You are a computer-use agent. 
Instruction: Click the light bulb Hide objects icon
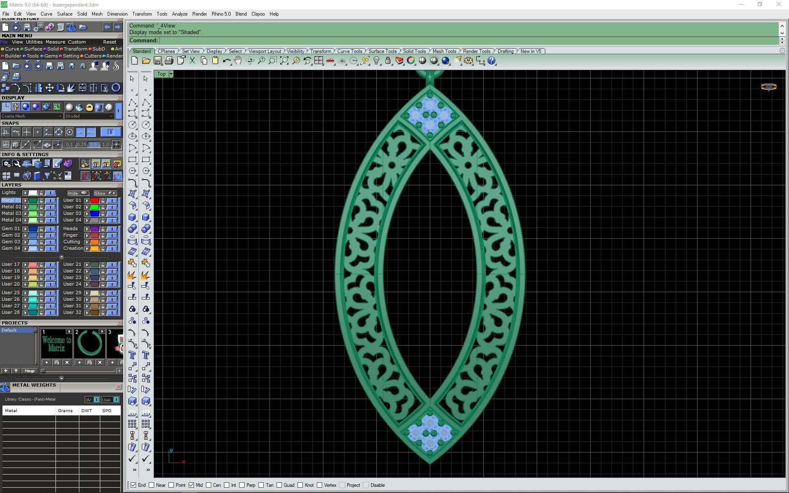376,61
